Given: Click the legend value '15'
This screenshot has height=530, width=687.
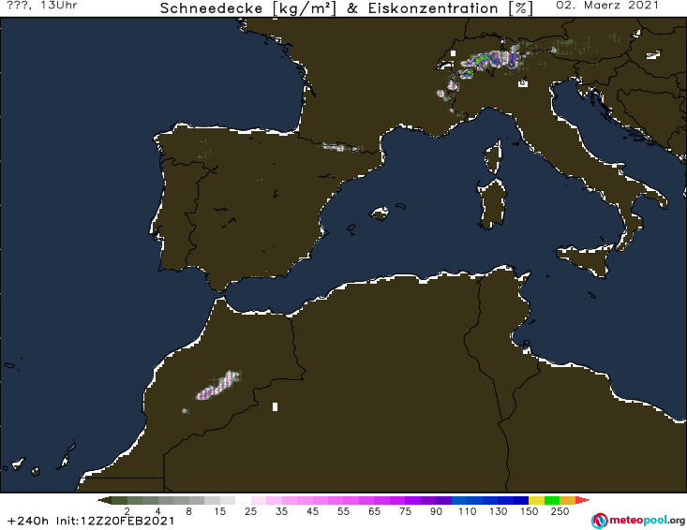Looking at the screenshot, I should click(219, 511).
